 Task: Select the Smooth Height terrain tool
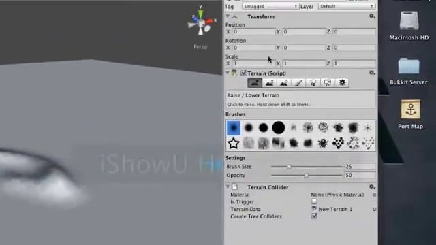(283, 83)
